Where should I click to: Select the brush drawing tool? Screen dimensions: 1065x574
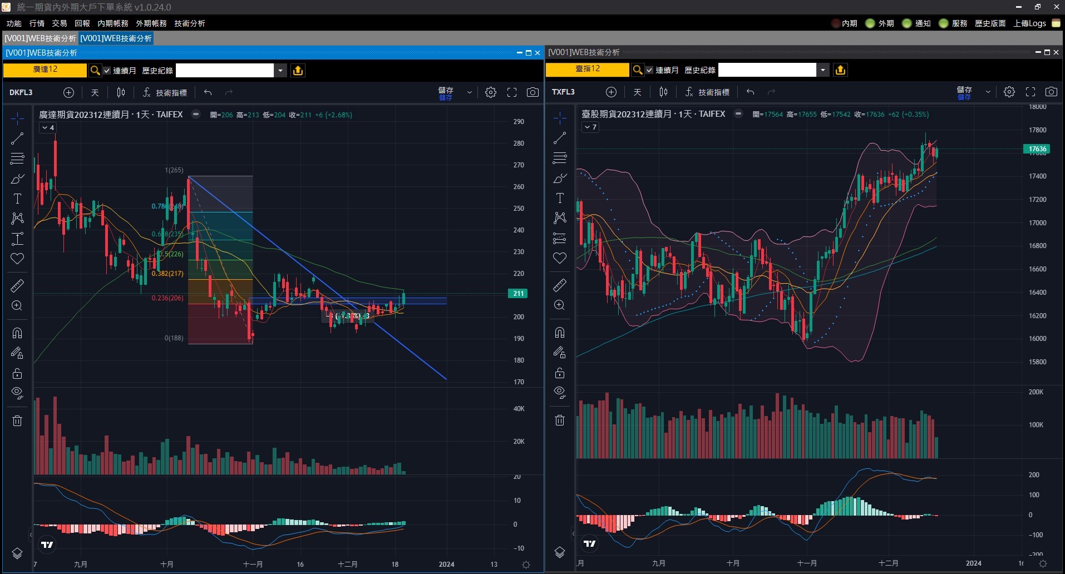[x=17, y=179]
